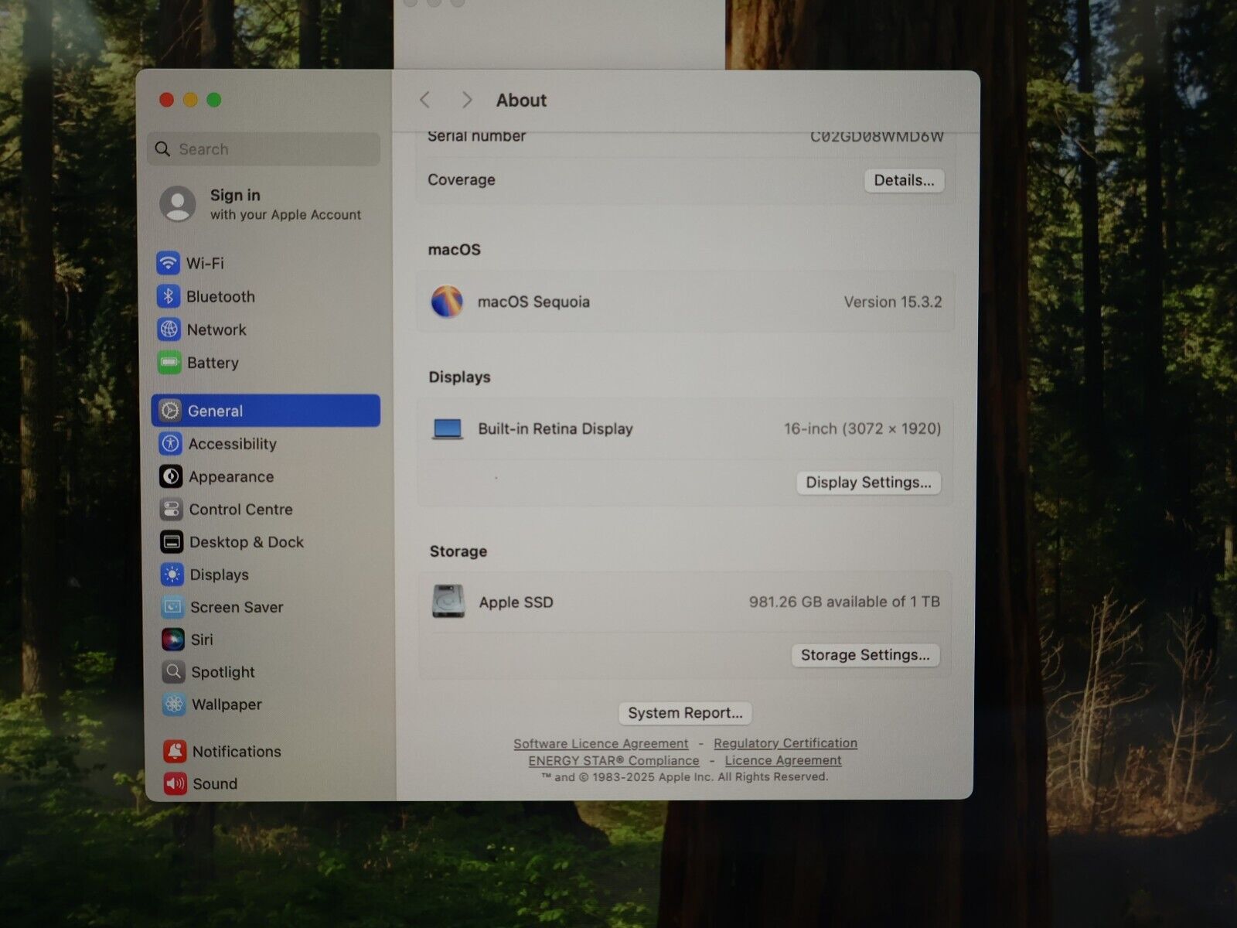The image size is (1237, 928).
Task: Click 981.26 GB available of 1 TB
Action: [844, 602]
